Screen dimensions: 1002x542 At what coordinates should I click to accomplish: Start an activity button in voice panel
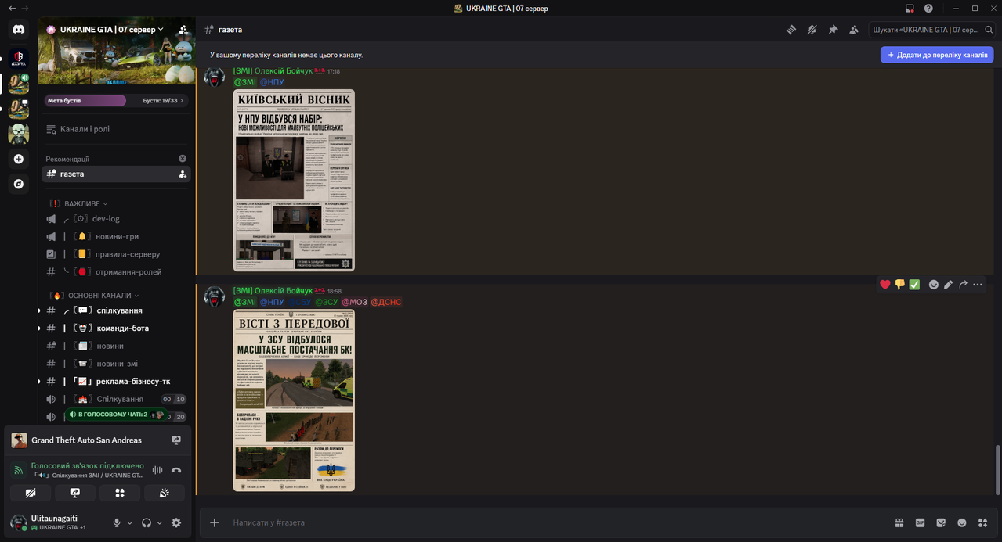pos(120,493)
